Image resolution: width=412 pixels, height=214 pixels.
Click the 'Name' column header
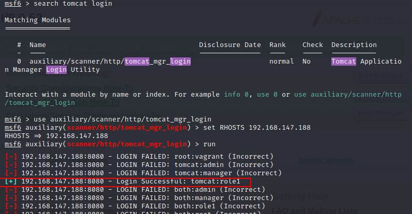[38, 45]
